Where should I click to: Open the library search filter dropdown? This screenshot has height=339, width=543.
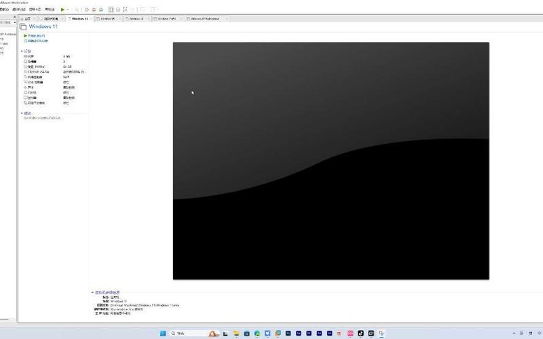pyautogui.click(x=14, y=22)
